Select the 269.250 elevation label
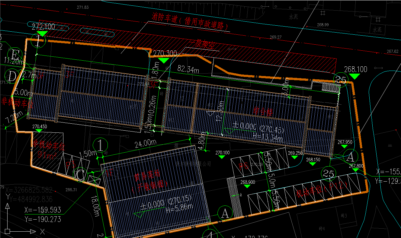This screenshot has height=238, width=401. 295,153
